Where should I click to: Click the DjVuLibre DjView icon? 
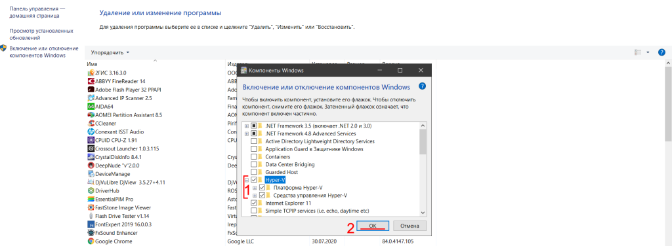pos(91,183)
